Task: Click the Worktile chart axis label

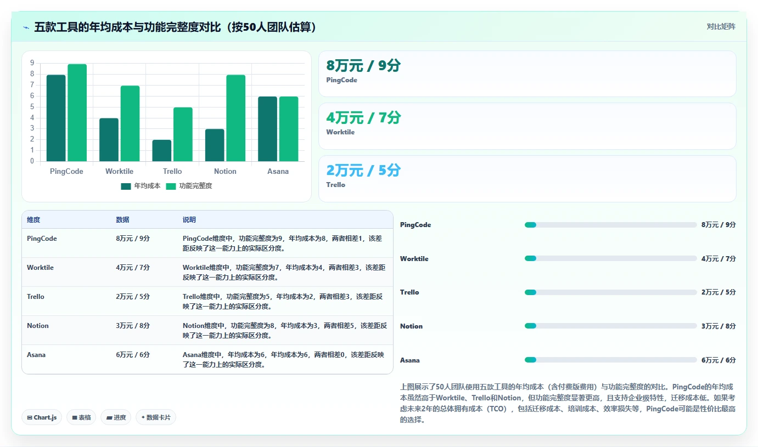Action: [119, 171]
